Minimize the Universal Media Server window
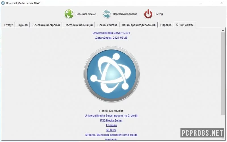The height and width of the screenshot is (142, 227). (201, 3)
